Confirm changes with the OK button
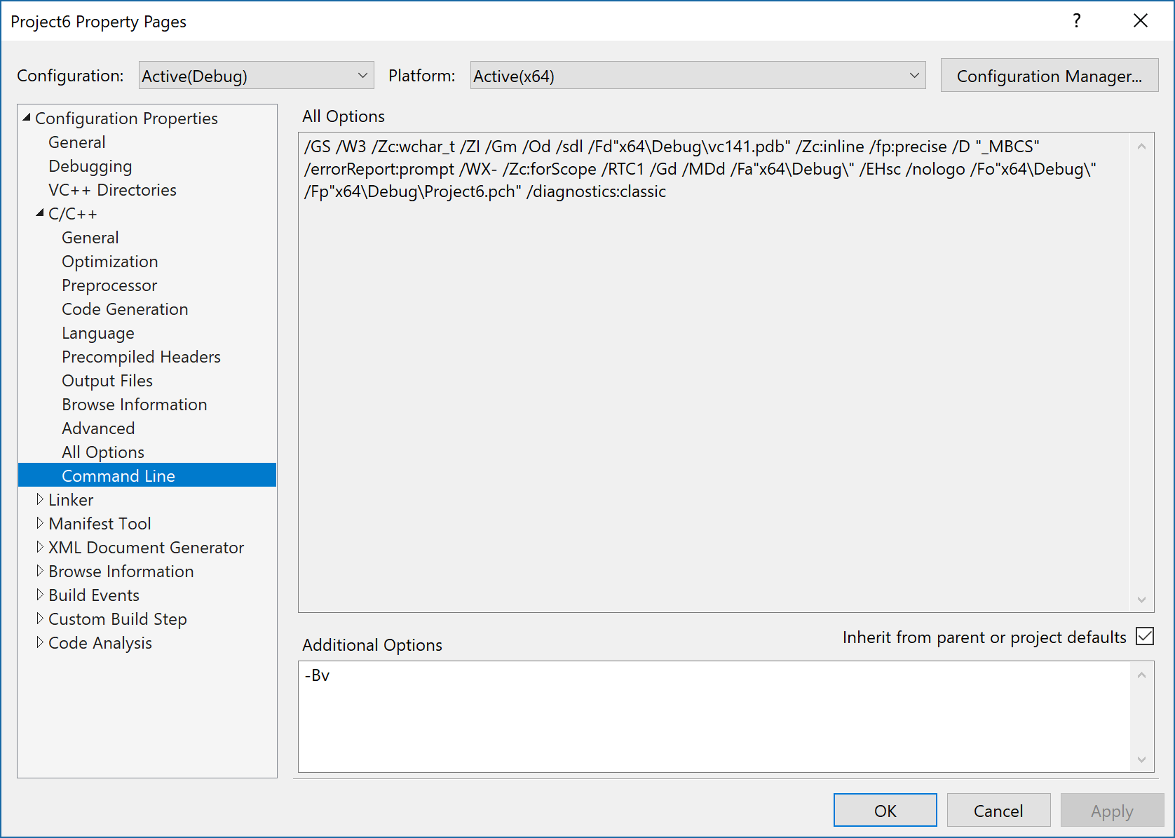1175x838 pixels. pyautogui.click(x=885, y=810)
